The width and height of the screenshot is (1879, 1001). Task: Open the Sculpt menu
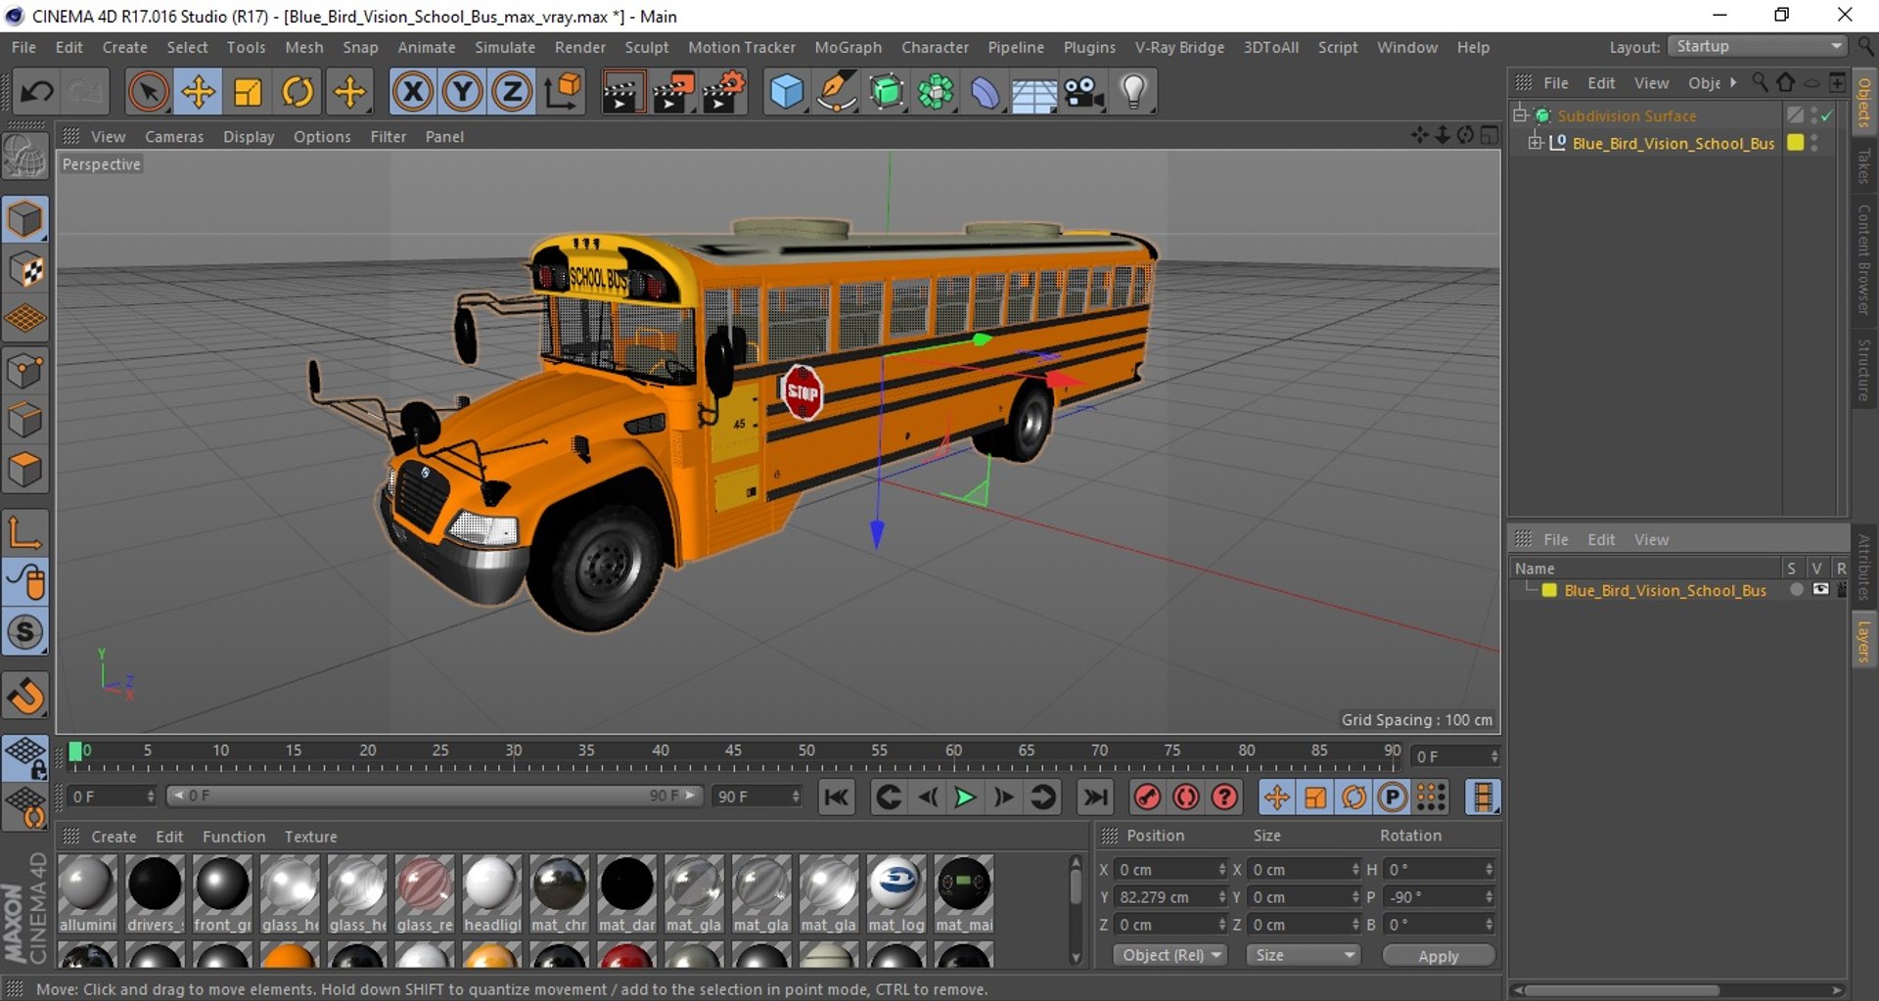(647, 47)
